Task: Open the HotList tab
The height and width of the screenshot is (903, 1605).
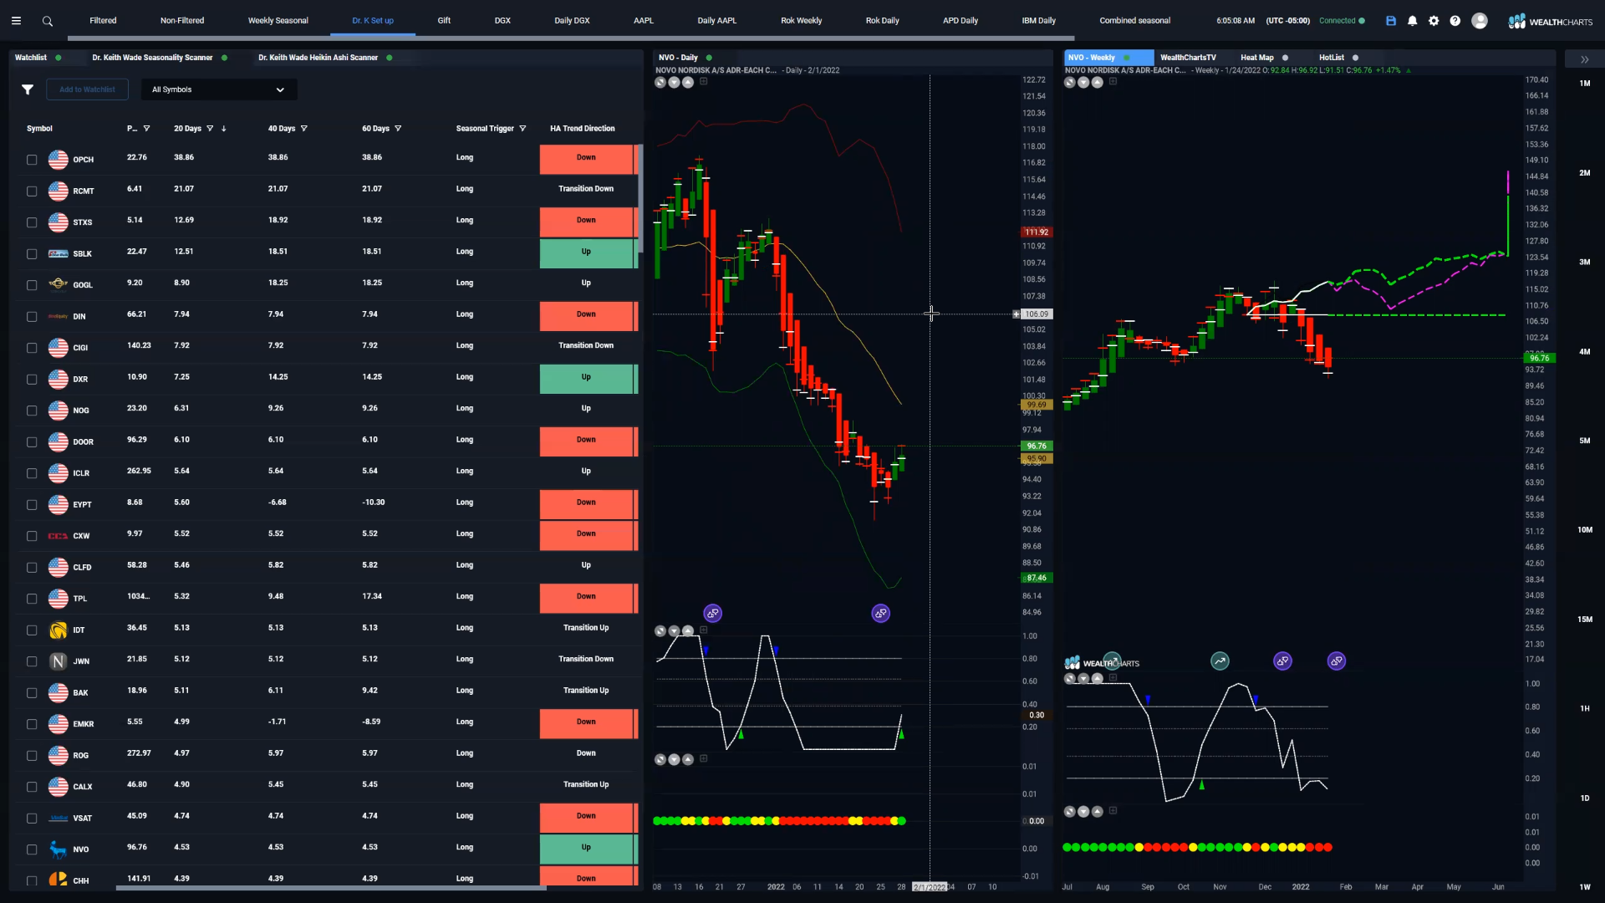Action: point(1332,58)
